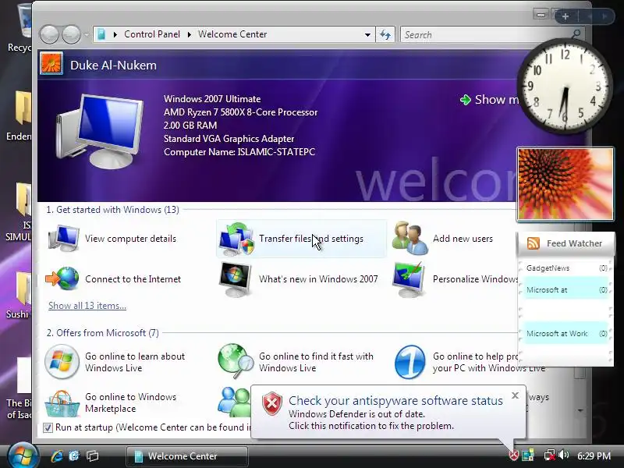Click the second Quick Launch browser icon
The height and width of the screenshot is (468, 624).
pos(74,456)
